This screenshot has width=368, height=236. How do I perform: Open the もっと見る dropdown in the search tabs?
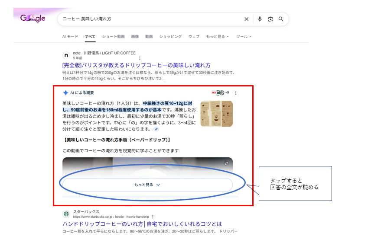217,37
